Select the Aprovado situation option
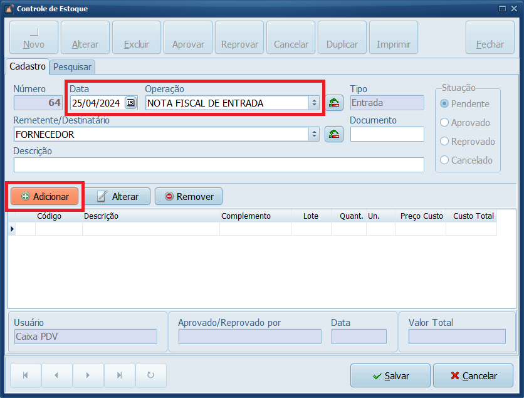 (x=445, y=123)
